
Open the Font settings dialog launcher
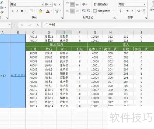click(62, 18)
